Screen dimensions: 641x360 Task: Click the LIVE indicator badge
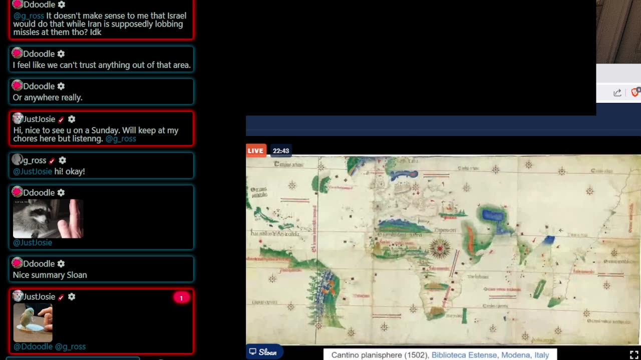(x=255, y=150)
